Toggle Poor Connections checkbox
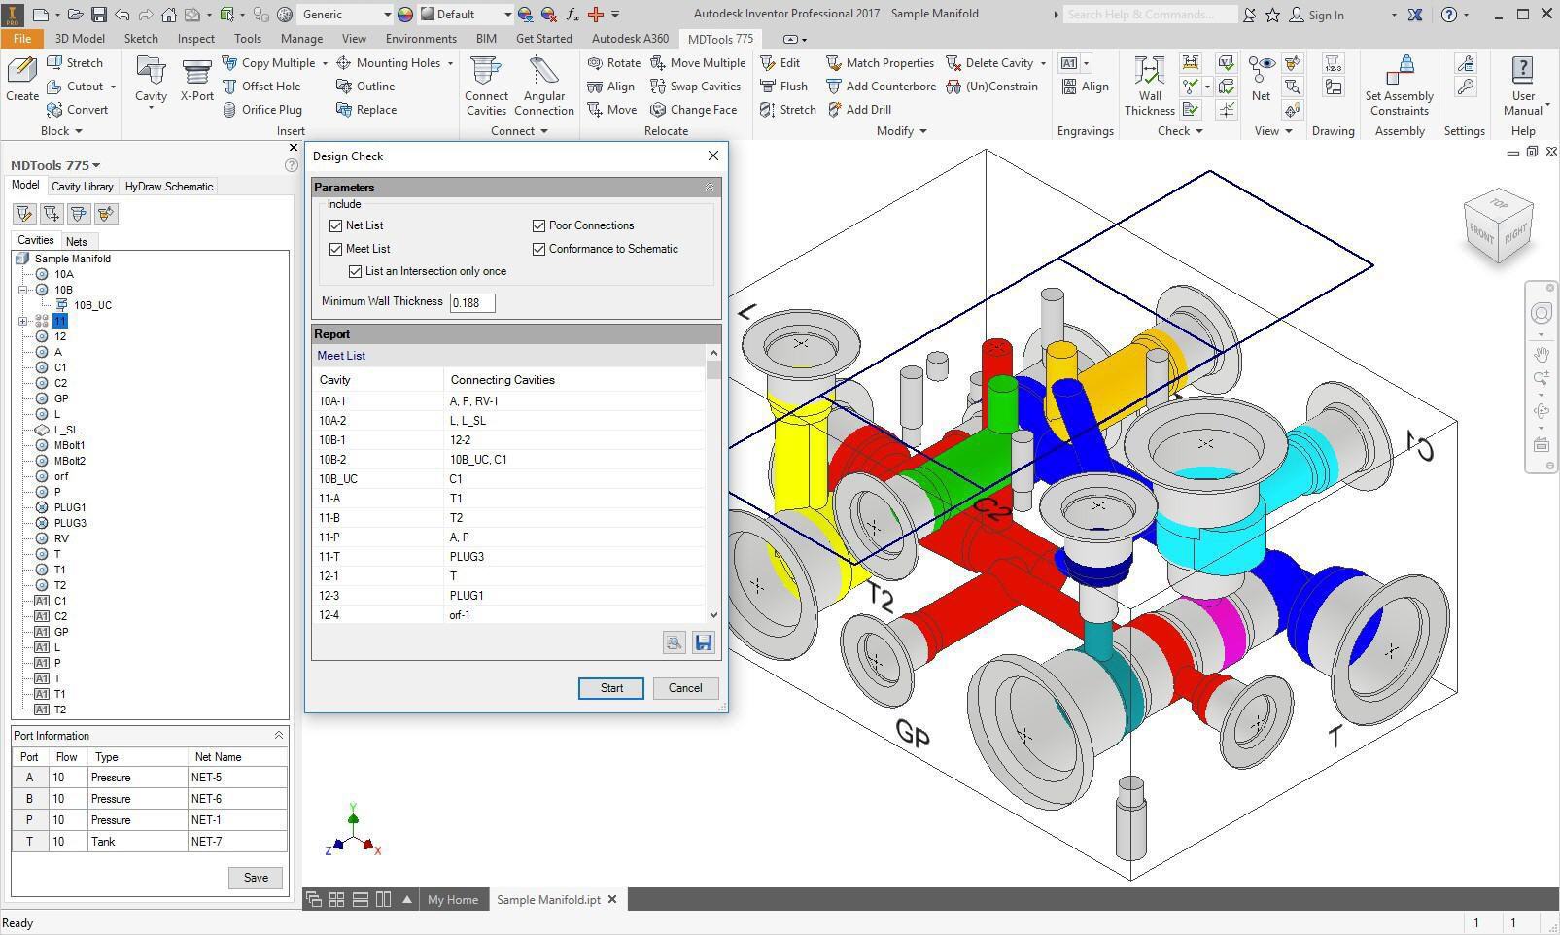Image resolution: width=1560 pixels, height=935 pixels. pyautogui.click(x=538, y=225)
